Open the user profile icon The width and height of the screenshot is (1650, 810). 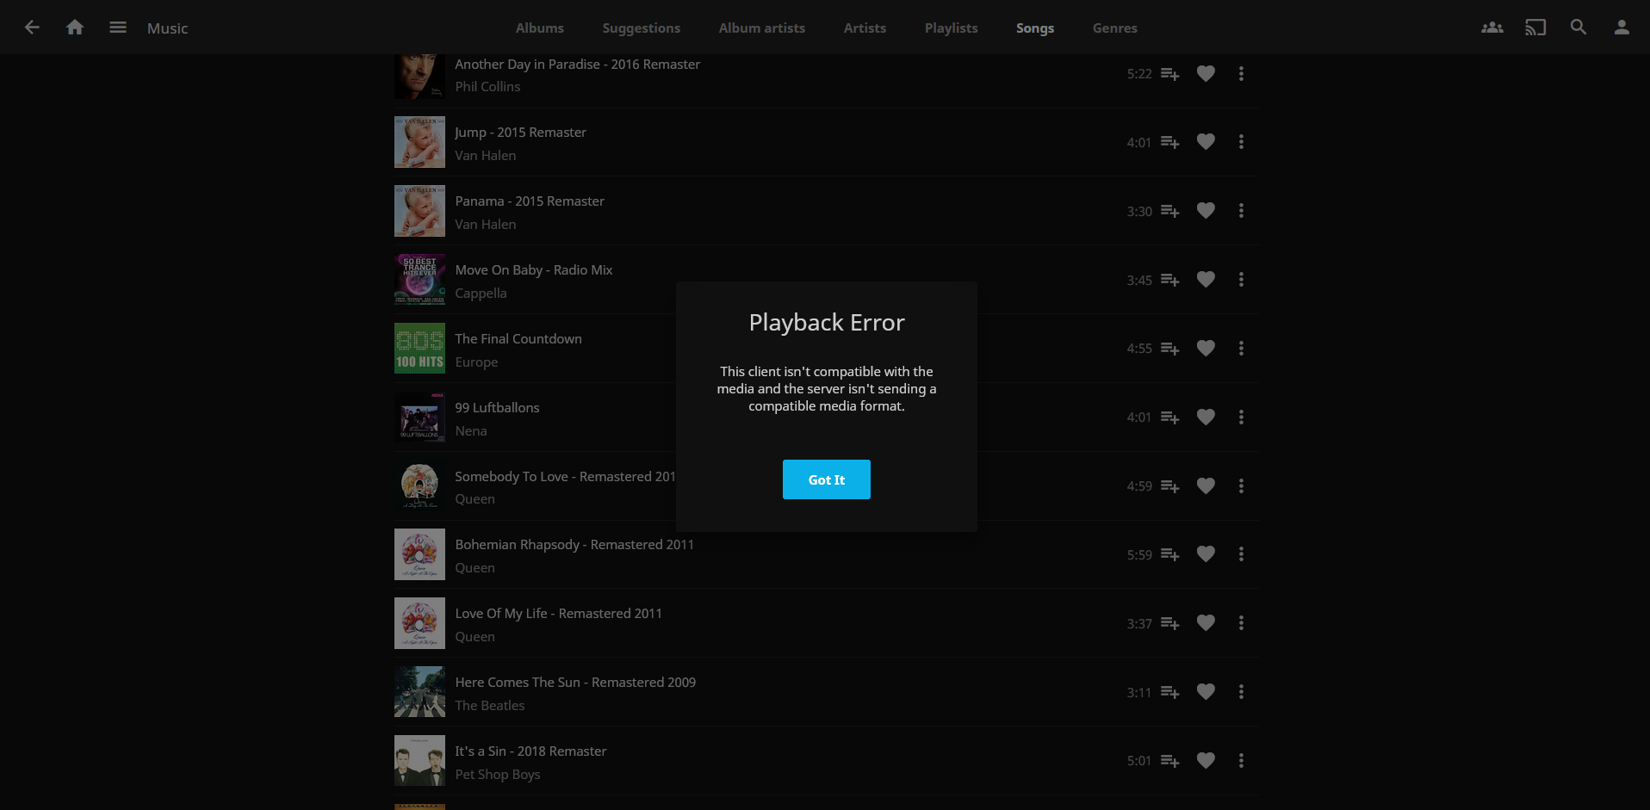(x=1621, y=28)
